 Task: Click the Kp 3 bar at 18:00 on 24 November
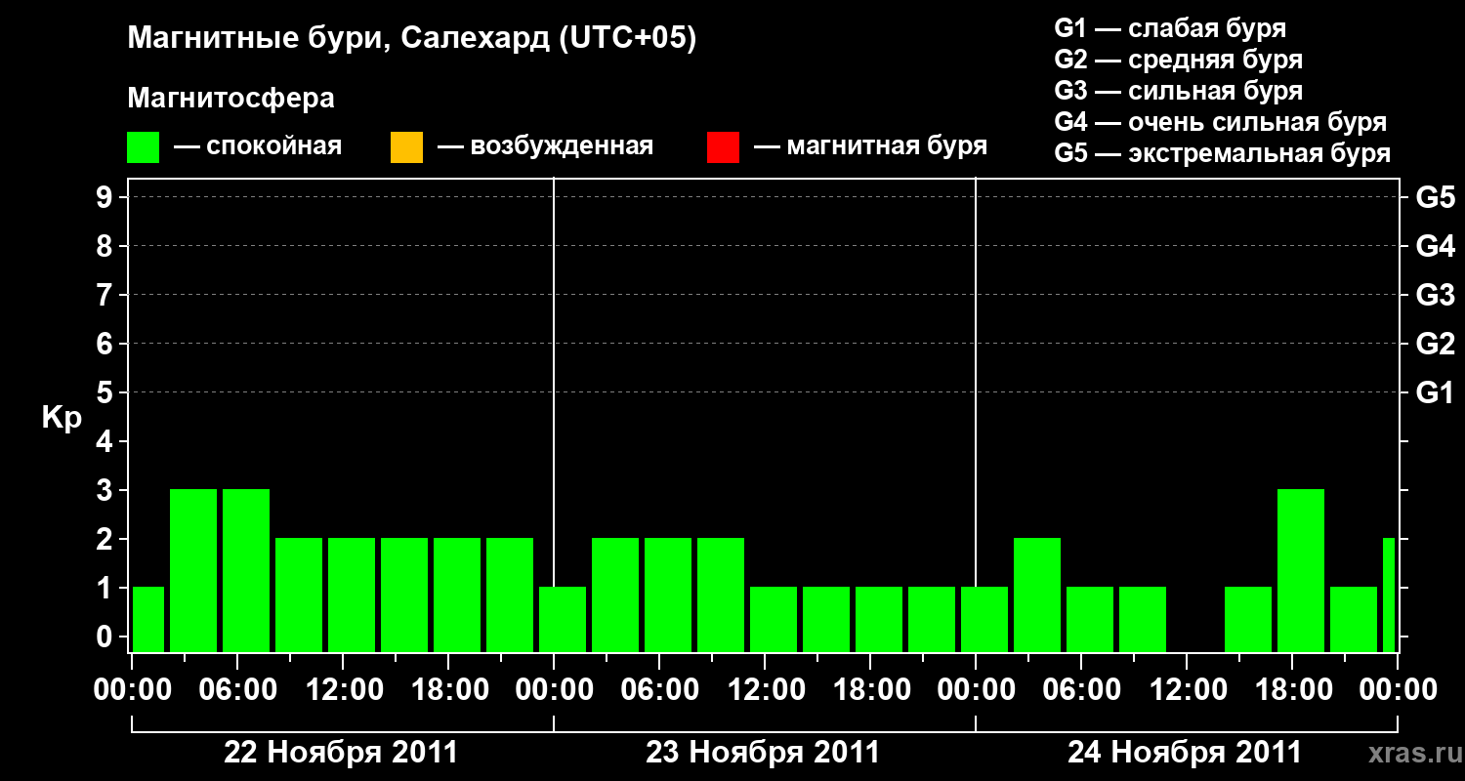click(1301, 571)
